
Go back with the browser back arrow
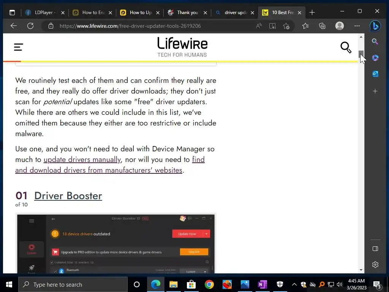point(14,26)
